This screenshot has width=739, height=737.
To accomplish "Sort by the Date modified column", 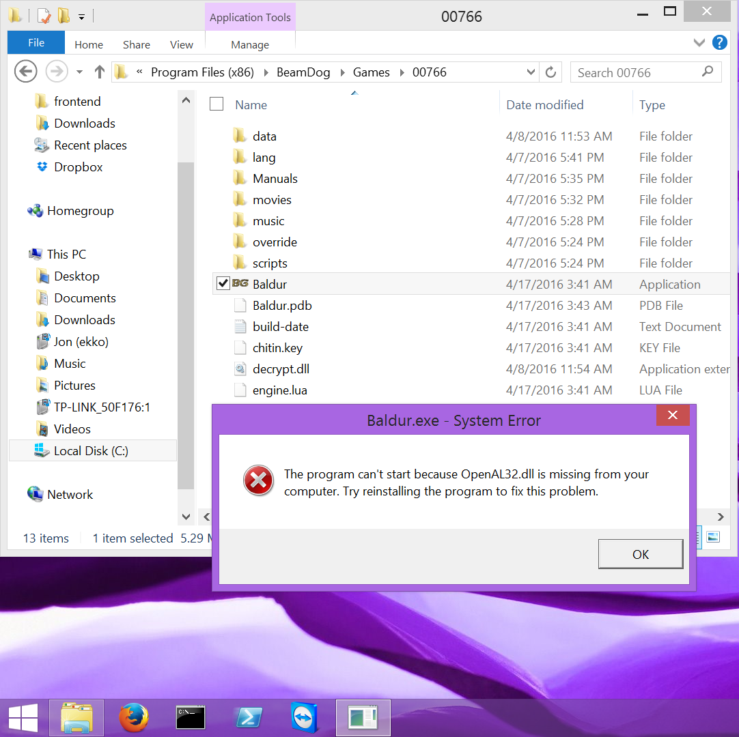I will tap(545, 104).
